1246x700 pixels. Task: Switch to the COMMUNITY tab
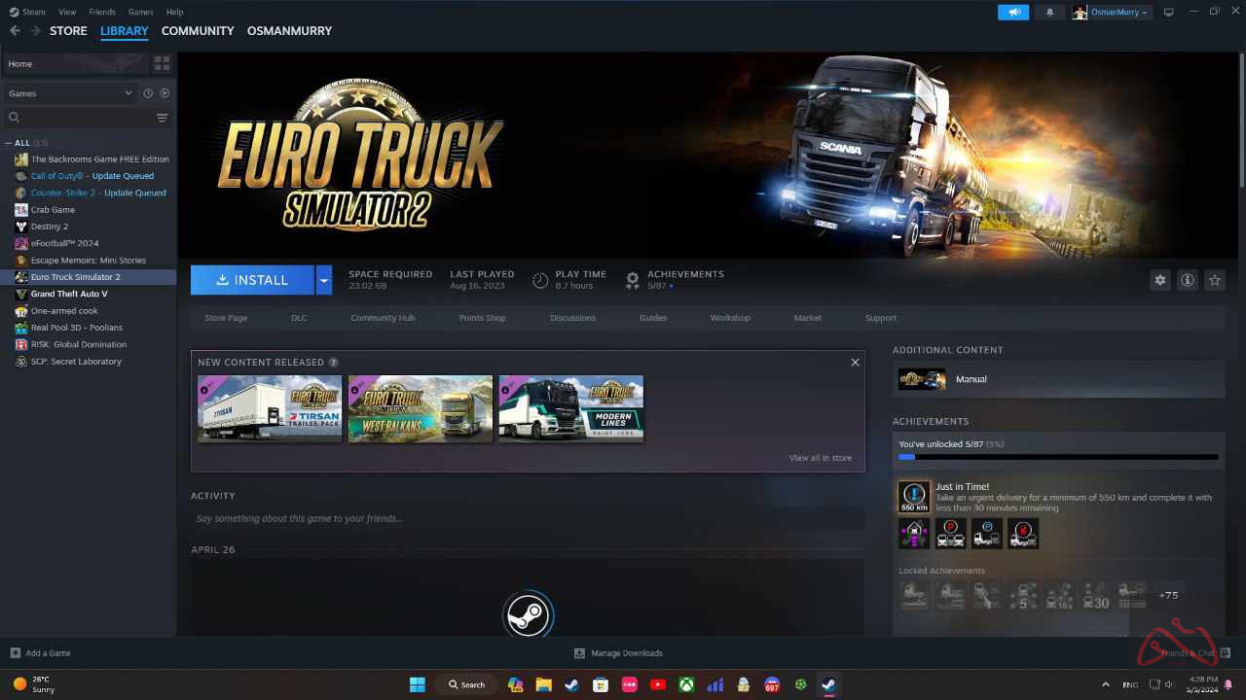pos(198,30)
